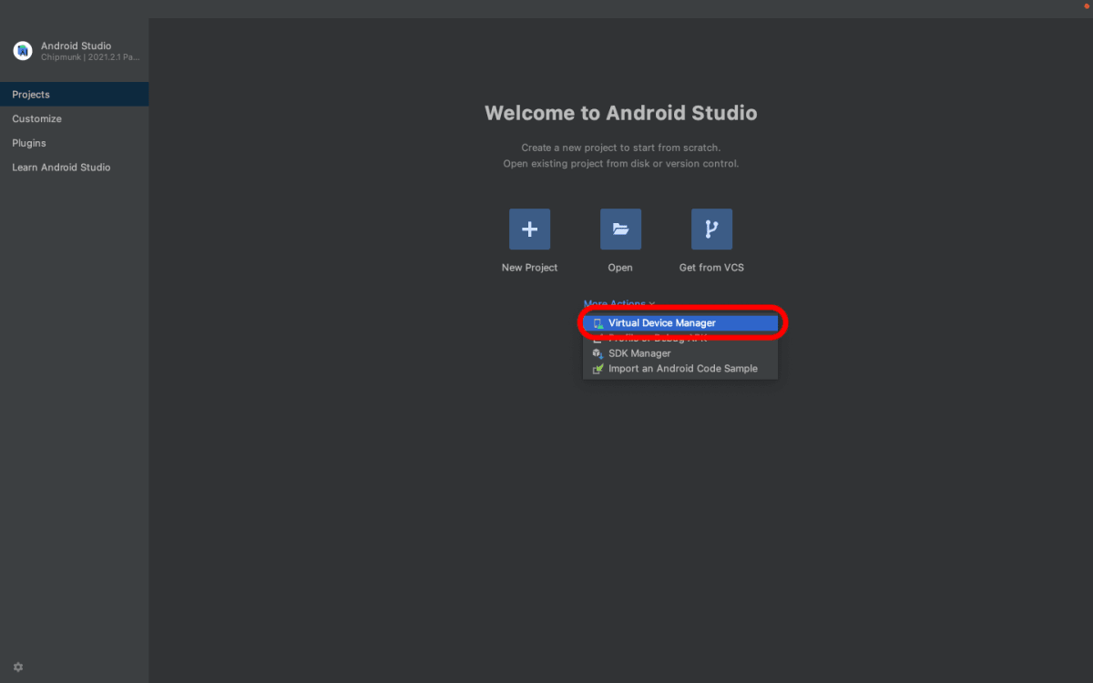
Task: Open Learn Android Studio section
Action: (x=74, y=168)
